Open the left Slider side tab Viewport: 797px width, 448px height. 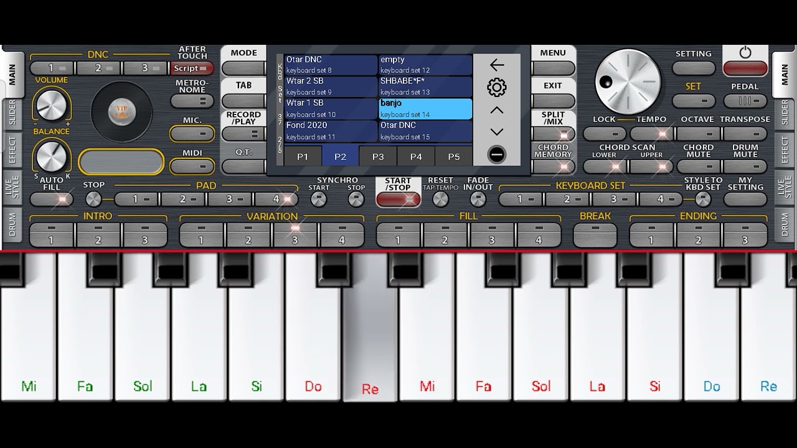point(12,113)
